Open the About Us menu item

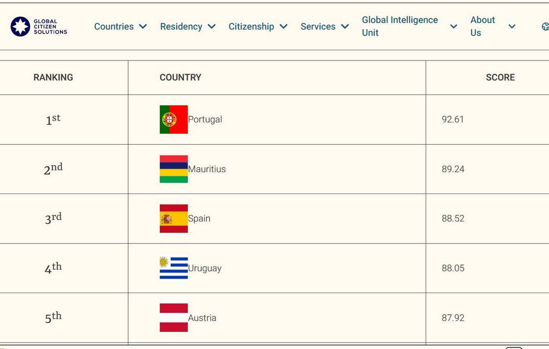pos(482,26)
